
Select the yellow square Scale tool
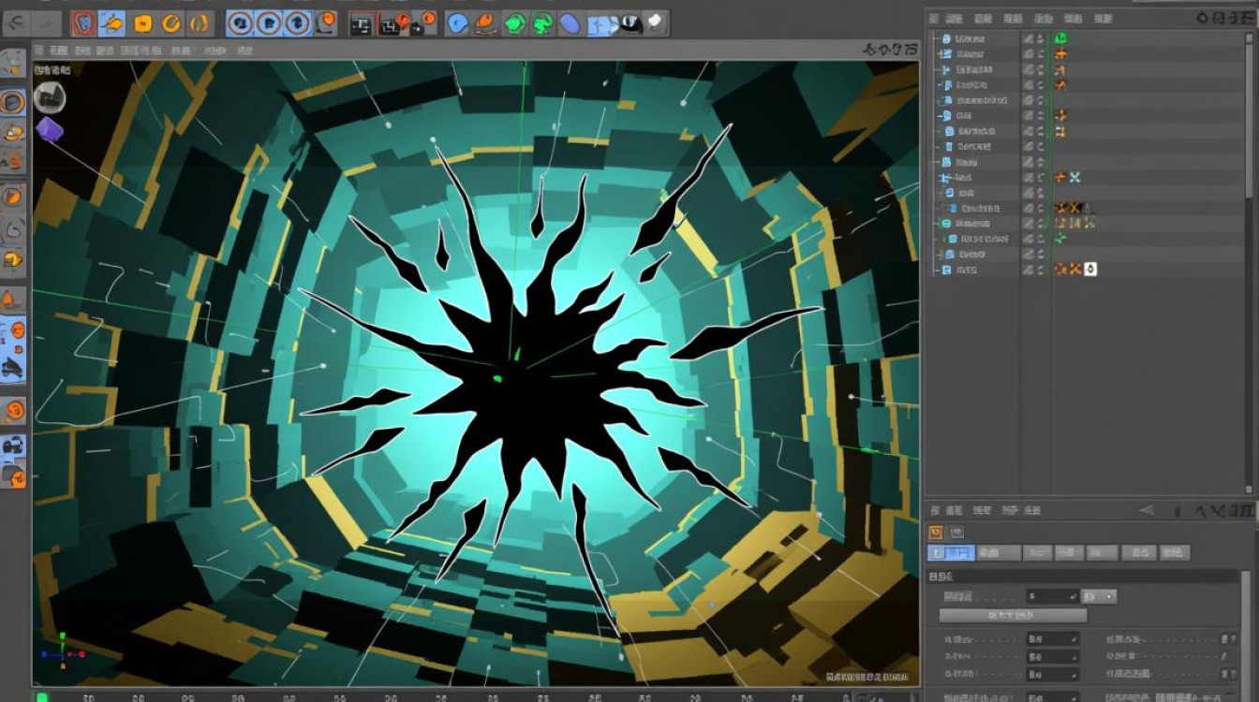[142, 22]
